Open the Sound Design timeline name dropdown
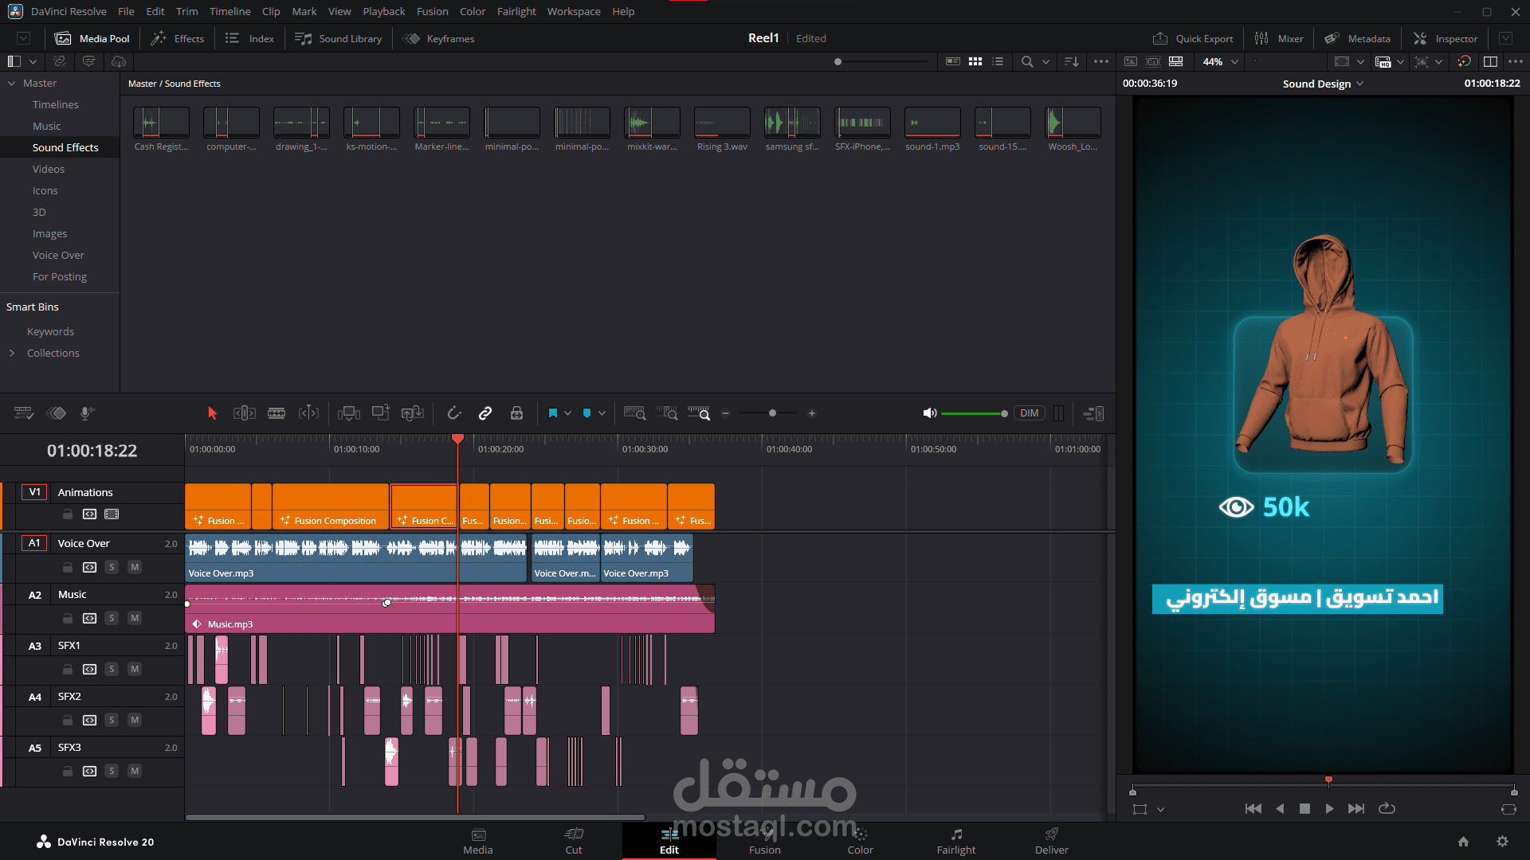 tap(1359, 84)
